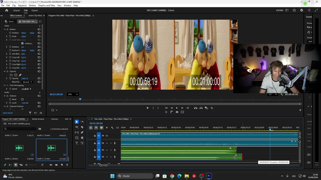Image resolution: width=321 pixels, height=180 pixels.
Task: Toggle the Volume Mute checkbox
Action: 22,99
